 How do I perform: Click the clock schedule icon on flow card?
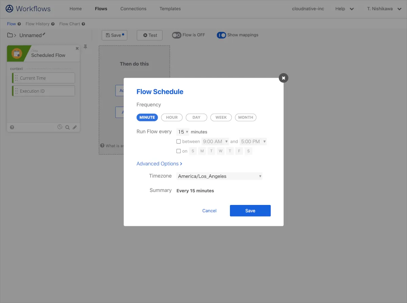pos(60,127)
